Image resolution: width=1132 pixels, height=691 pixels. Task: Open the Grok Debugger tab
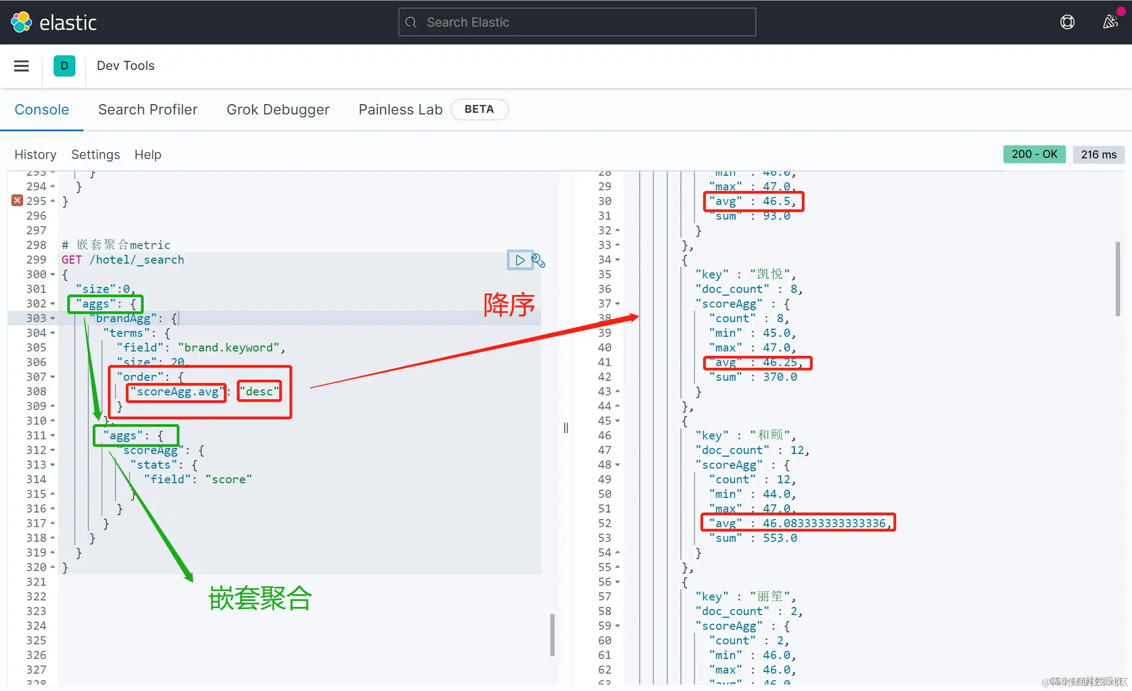coord(278,110)
